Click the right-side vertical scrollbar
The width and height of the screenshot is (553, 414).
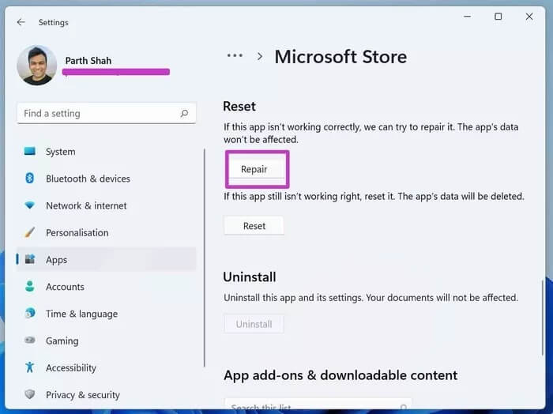(542, 318)
